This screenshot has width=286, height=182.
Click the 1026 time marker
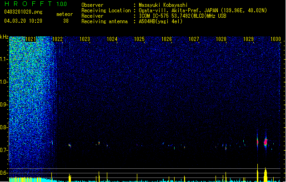pyautogui.click(x=167, y=39)
